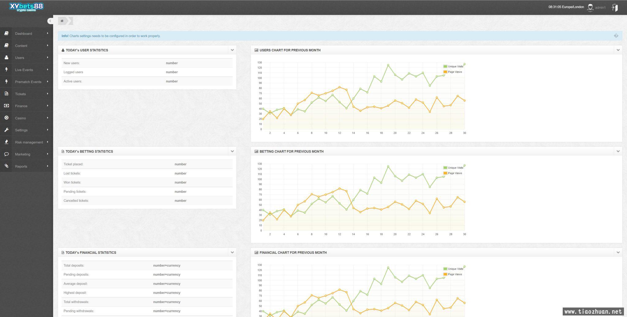
Task: Collapse Today's Financial Statistics panel
Action: coord(232,252)
